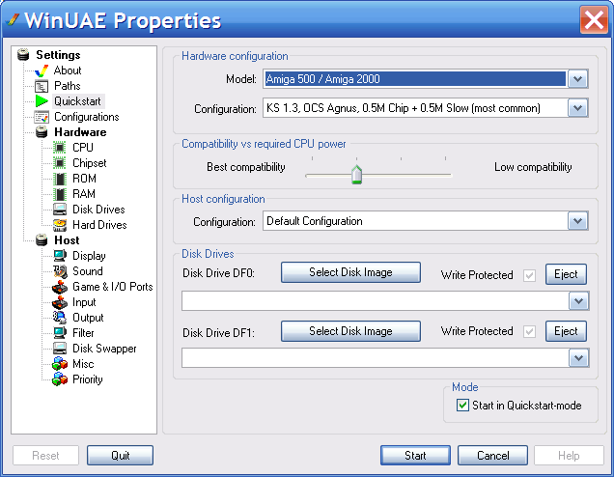Click the RAM chip icon
614x477 pixels.
coord(60,194)
